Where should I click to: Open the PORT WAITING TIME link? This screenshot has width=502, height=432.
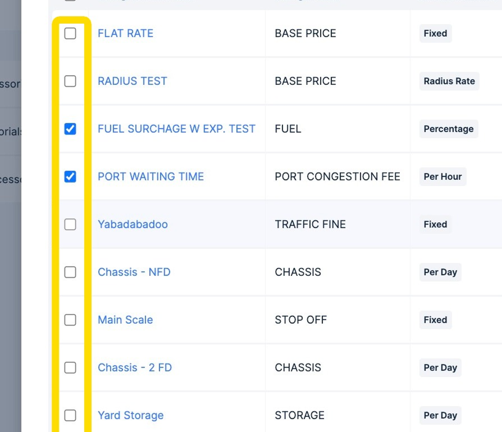tap(151, 177)
